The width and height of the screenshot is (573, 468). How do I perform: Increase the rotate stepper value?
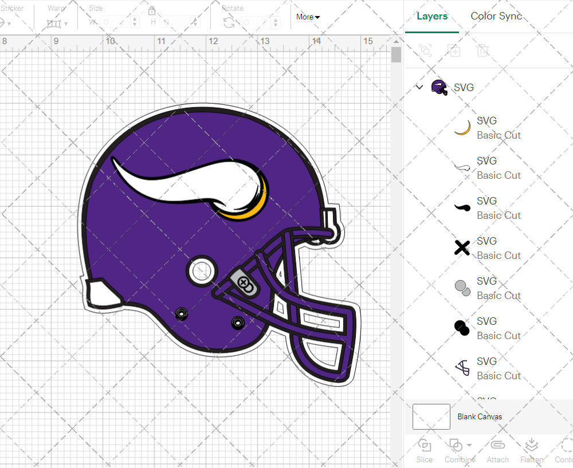click(x=276, y=19)
